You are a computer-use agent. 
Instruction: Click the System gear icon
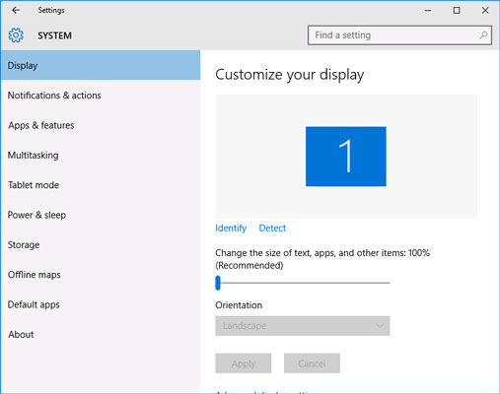point(16,35)
